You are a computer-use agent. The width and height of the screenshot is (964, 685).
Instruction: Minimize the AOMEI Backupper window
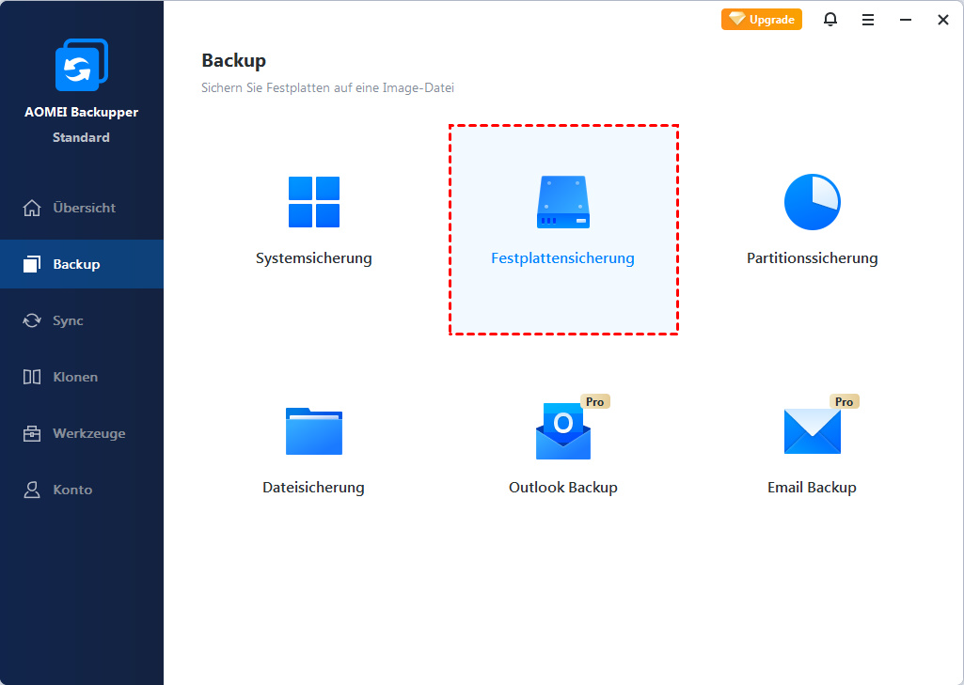pos(906,20)
